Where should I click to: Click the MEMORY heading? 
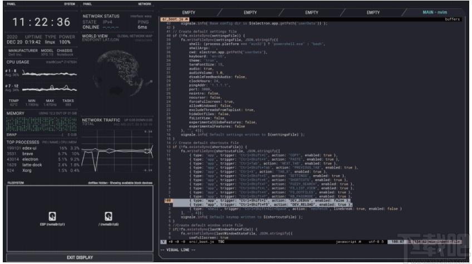tap(16, 113)
